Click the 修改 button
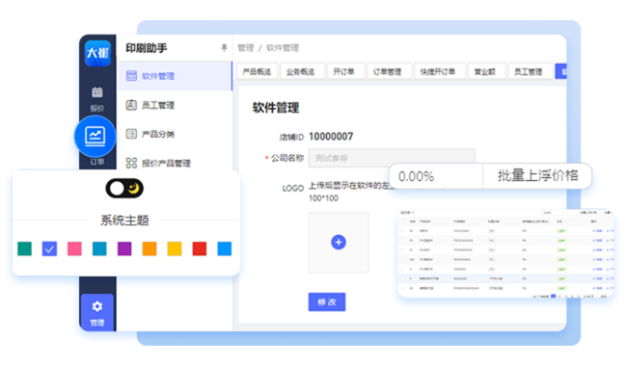Viewport: 627px width, 366px height. coord(327,302)
